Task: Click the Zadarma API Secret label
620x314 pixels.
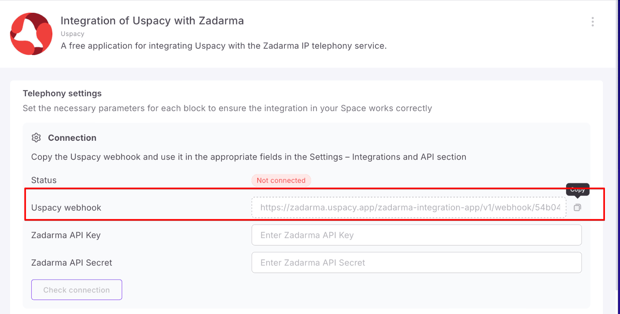Action: [x=72, y=263]
